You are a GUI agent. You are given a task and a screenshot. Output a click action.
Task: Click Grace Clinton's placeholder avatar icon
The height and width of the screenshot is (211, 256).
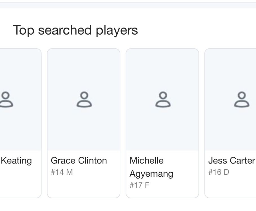[x=84, y=100]
